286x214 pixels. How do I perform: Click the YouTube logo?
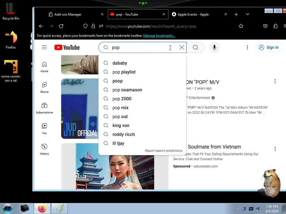pos(67,47)
